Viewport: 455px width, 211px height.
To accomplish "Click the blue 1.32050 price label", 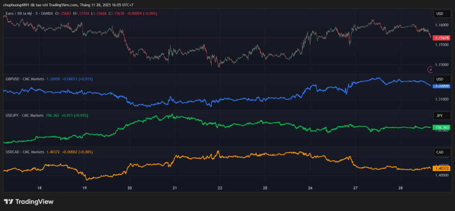I will pyautogui.click(x=442, y=86).
